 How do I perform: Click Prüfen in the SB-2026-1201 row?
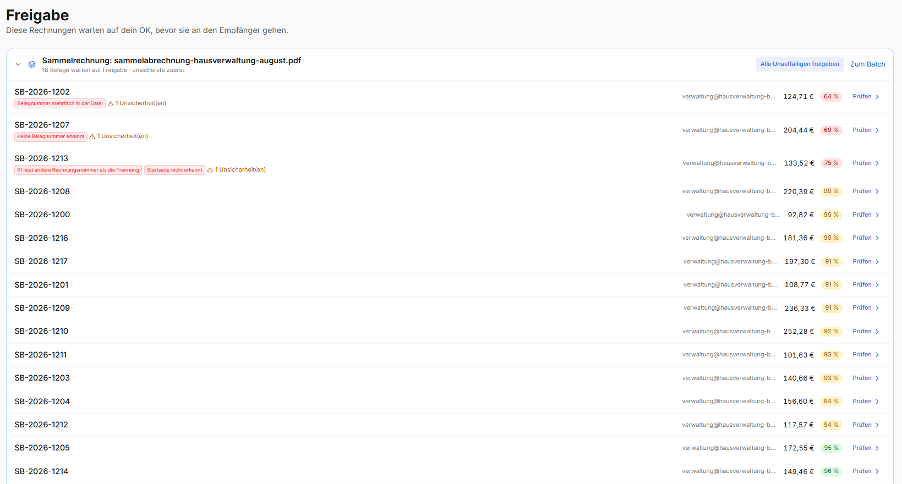click(866, 285)
